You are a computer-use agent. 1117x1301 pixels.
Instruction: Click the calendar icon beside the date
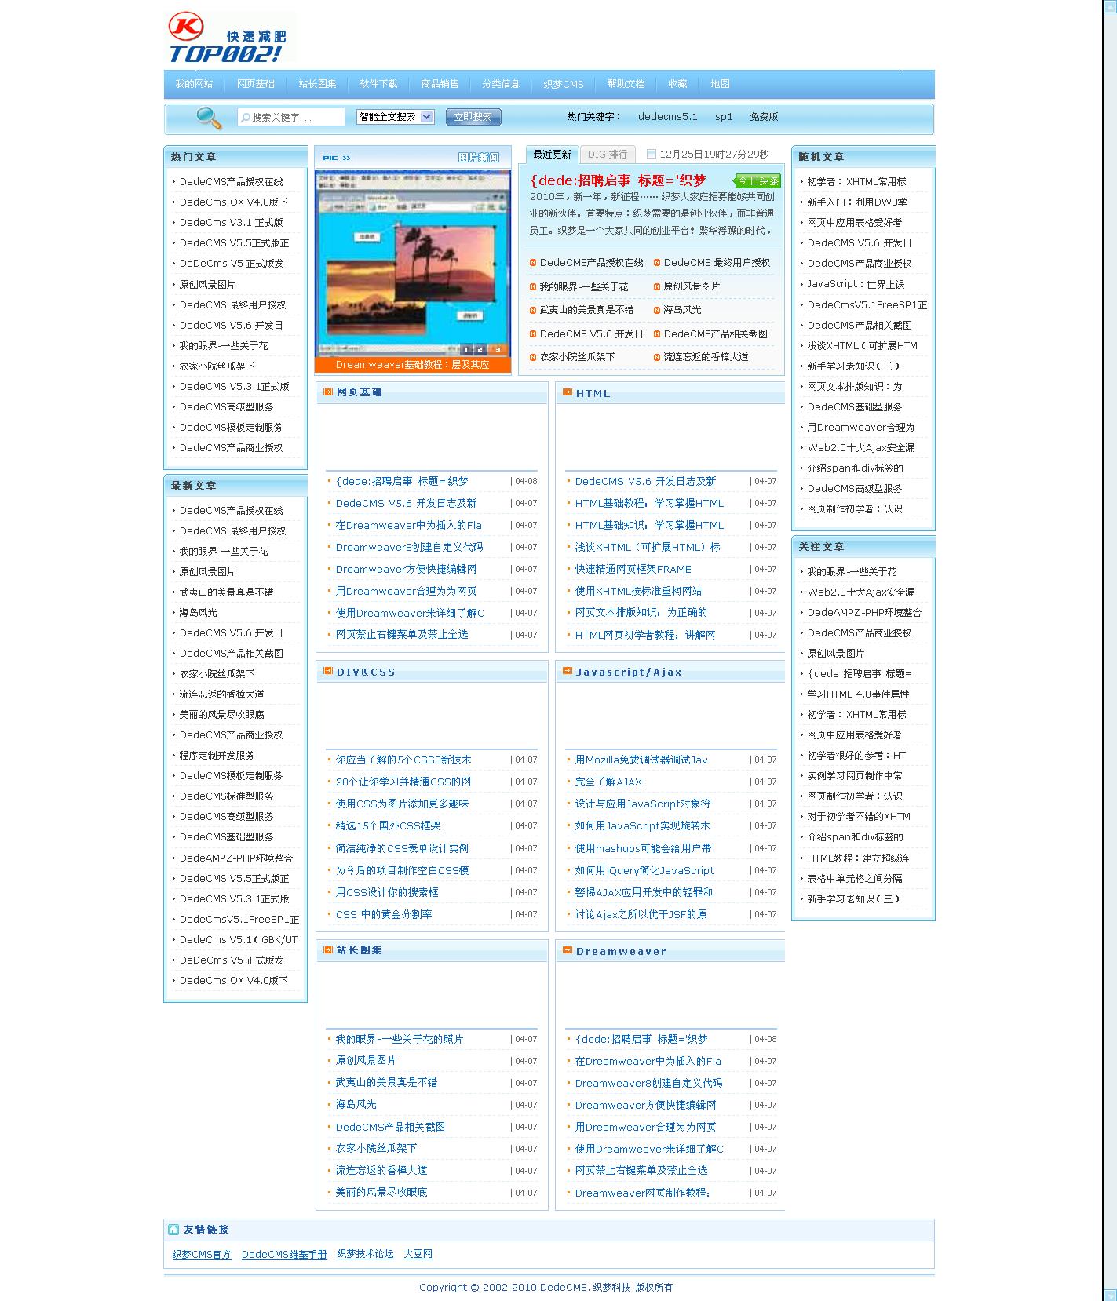[651, 155]
